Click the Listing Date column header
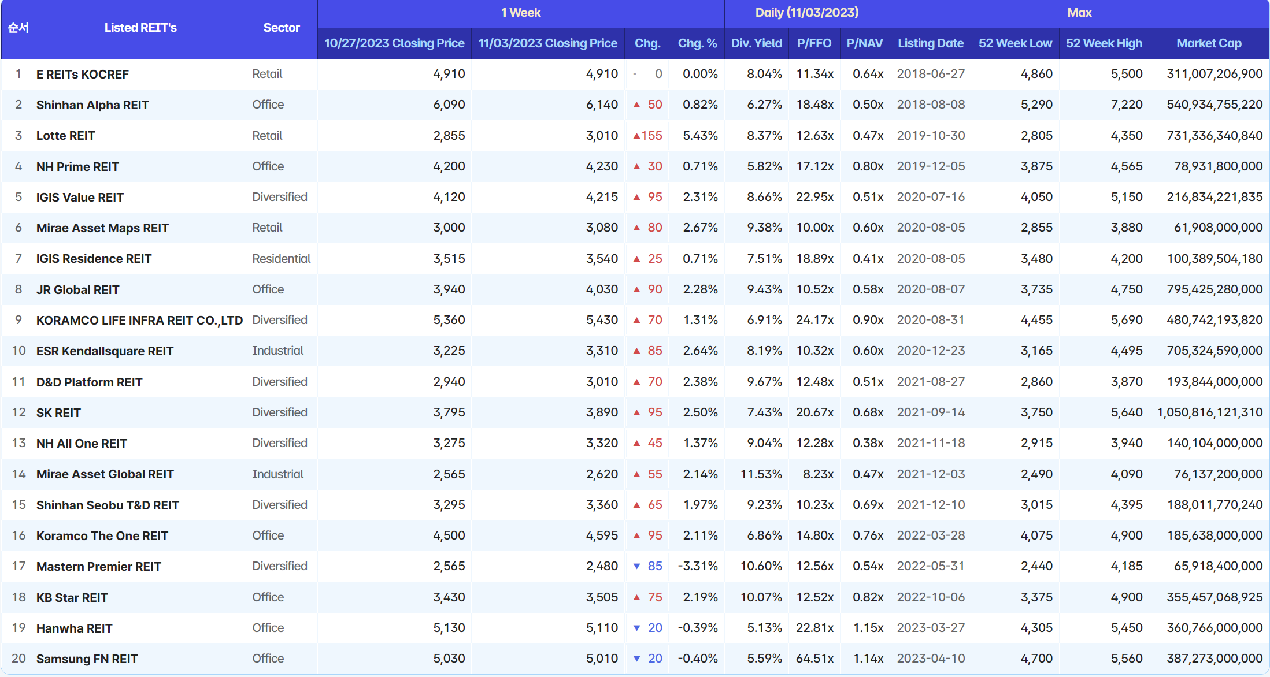 931,43
